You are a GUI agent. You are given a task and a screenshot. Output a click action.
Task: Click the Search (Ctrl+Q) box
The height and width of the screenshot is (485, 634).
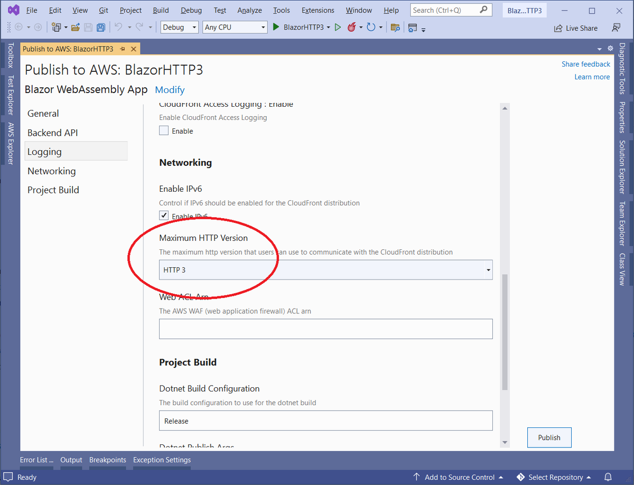pos(451,10)
